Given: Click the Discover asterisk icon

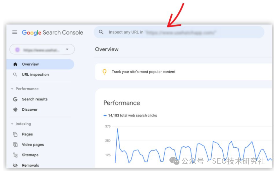Looking at the screenshot, I should 15,109.
